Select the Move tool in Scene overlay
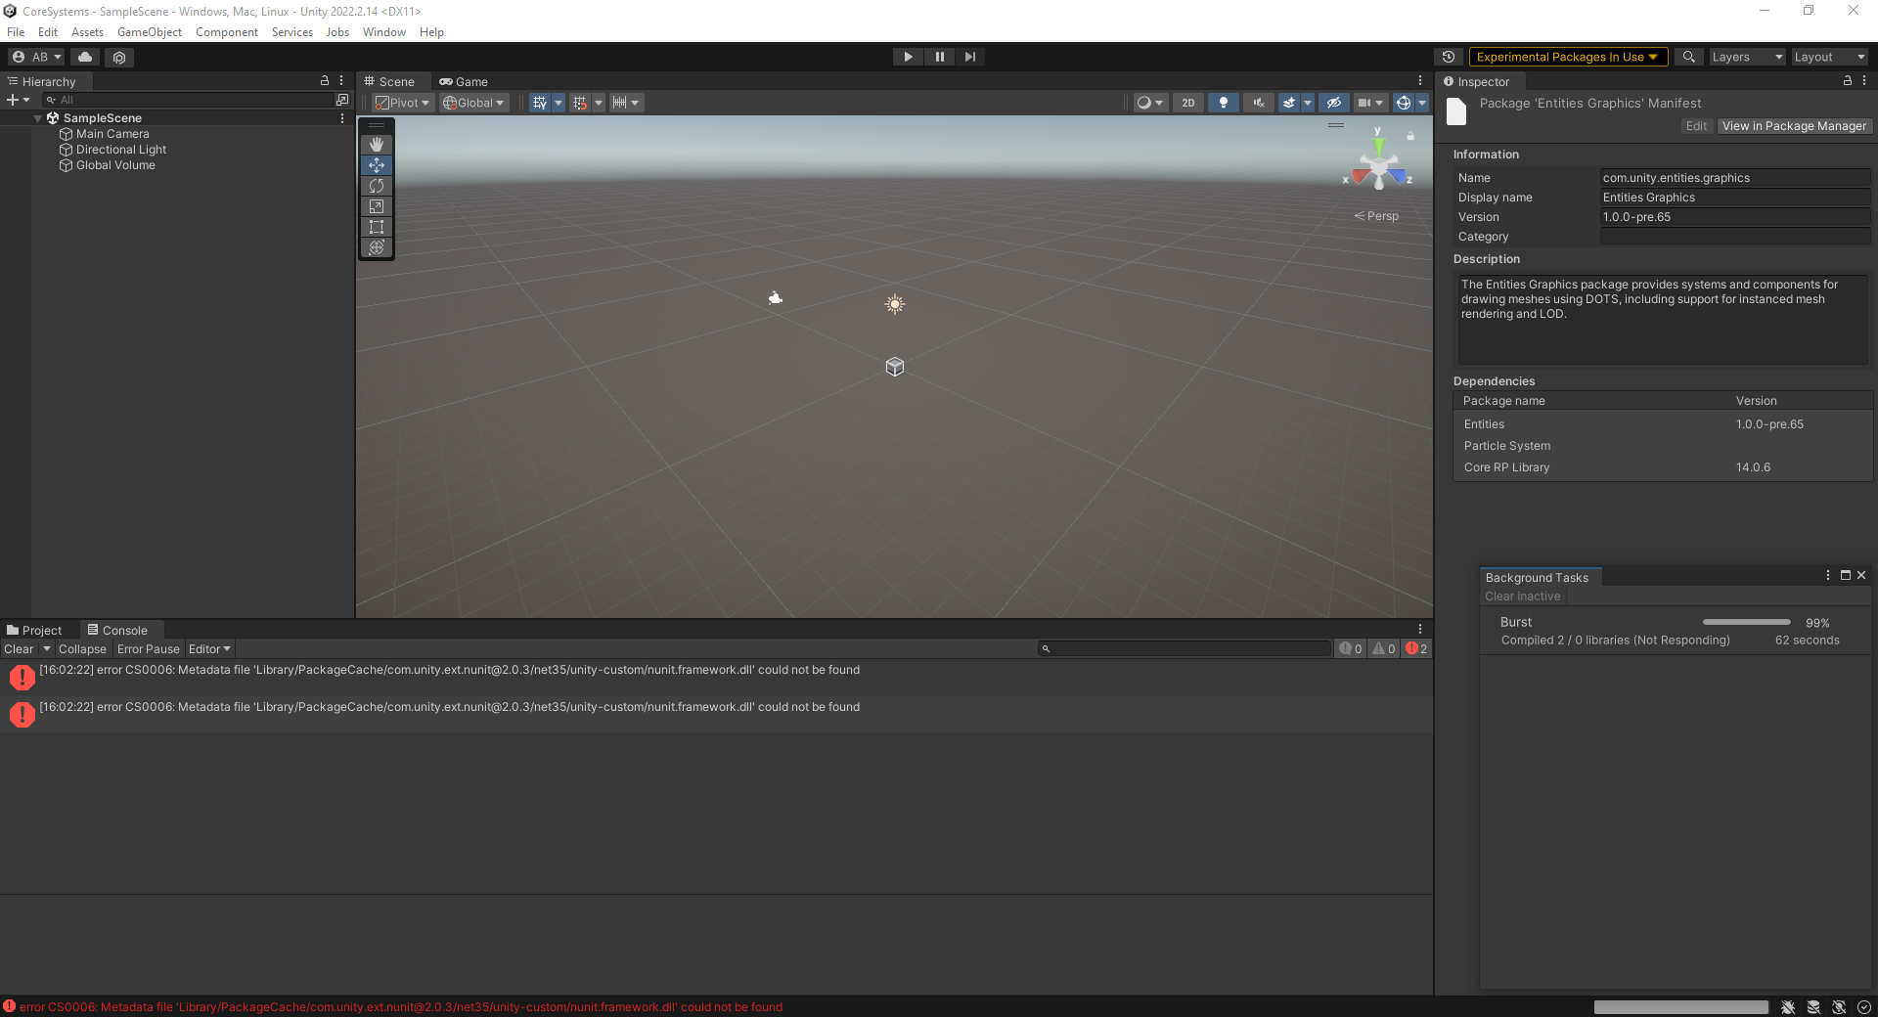The height and width of the screenshot is (1017, 1878). coord(377,165)
